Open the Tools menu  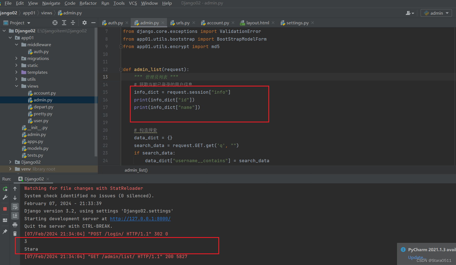(x=119, y=3)
